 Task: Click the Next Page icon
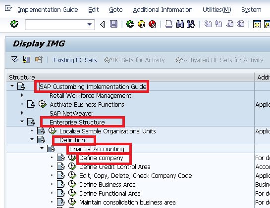pyautogui.click(x=230, y=24)
